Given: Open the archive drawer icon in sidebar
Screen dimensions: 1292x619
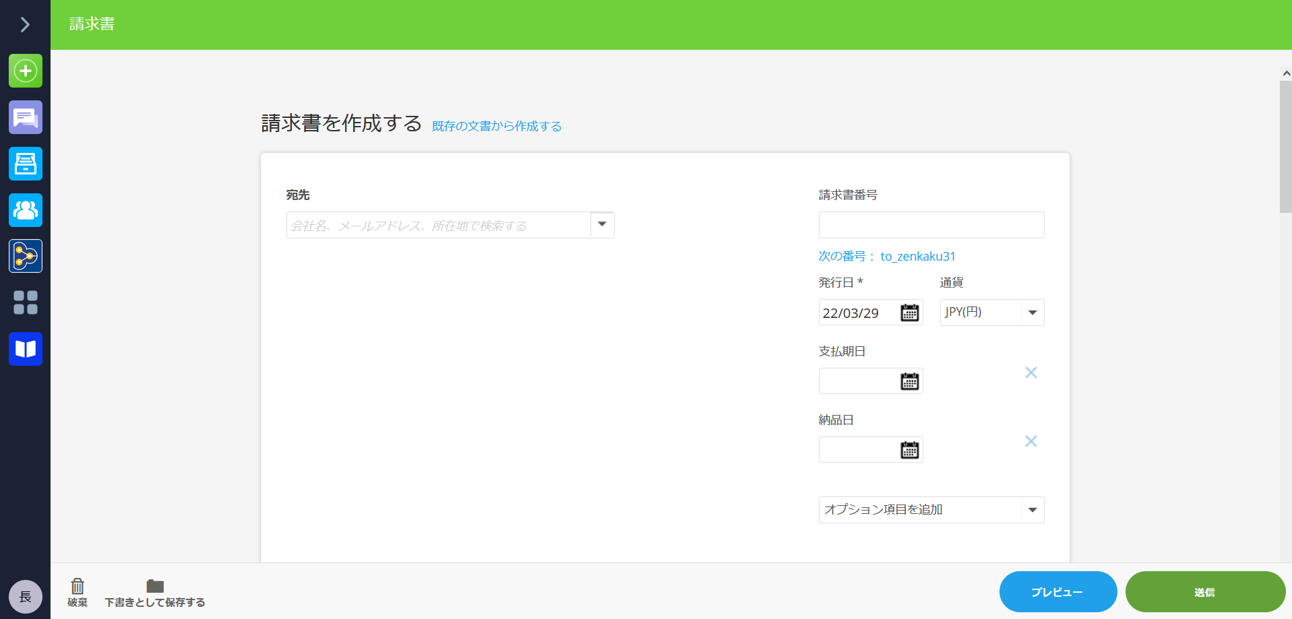Looking at the screenshot, I should (26, 164).
